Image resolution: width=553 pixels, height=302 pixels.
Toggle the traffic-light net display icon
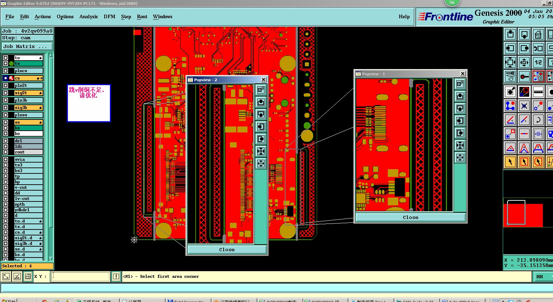tap(538, 76)
